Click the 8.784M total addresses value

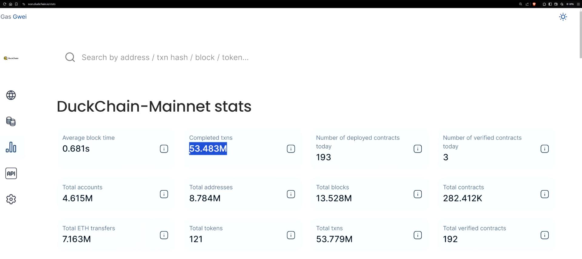[205, 198]
